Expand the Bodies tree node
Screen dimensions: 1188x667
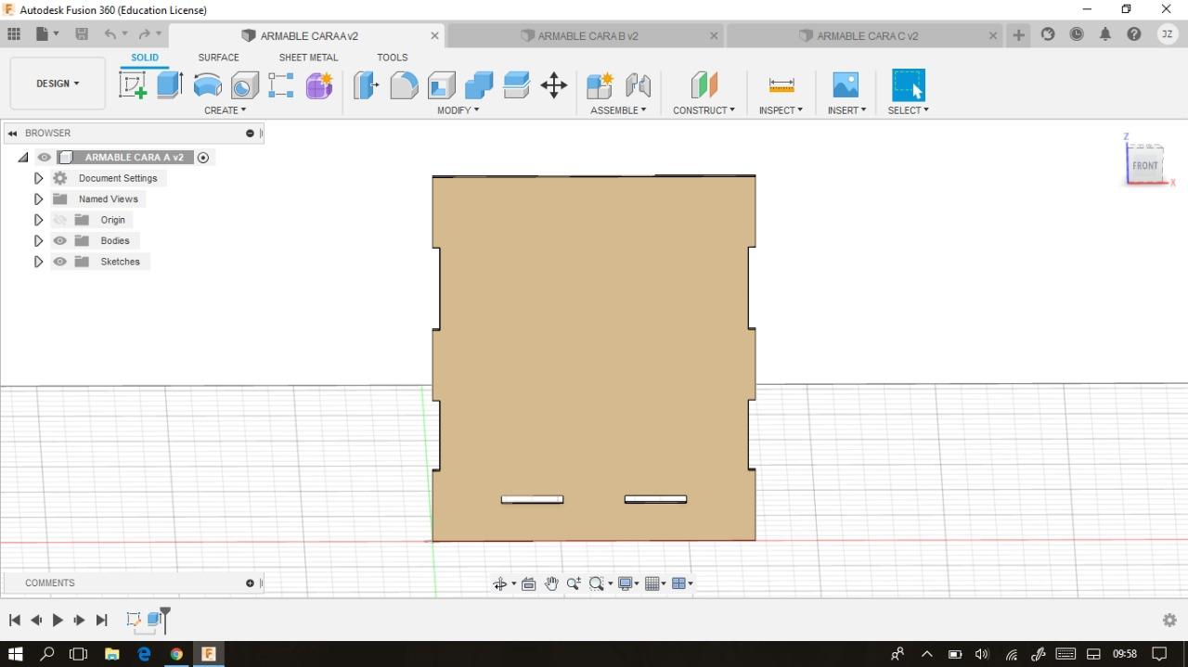(38, 240)
